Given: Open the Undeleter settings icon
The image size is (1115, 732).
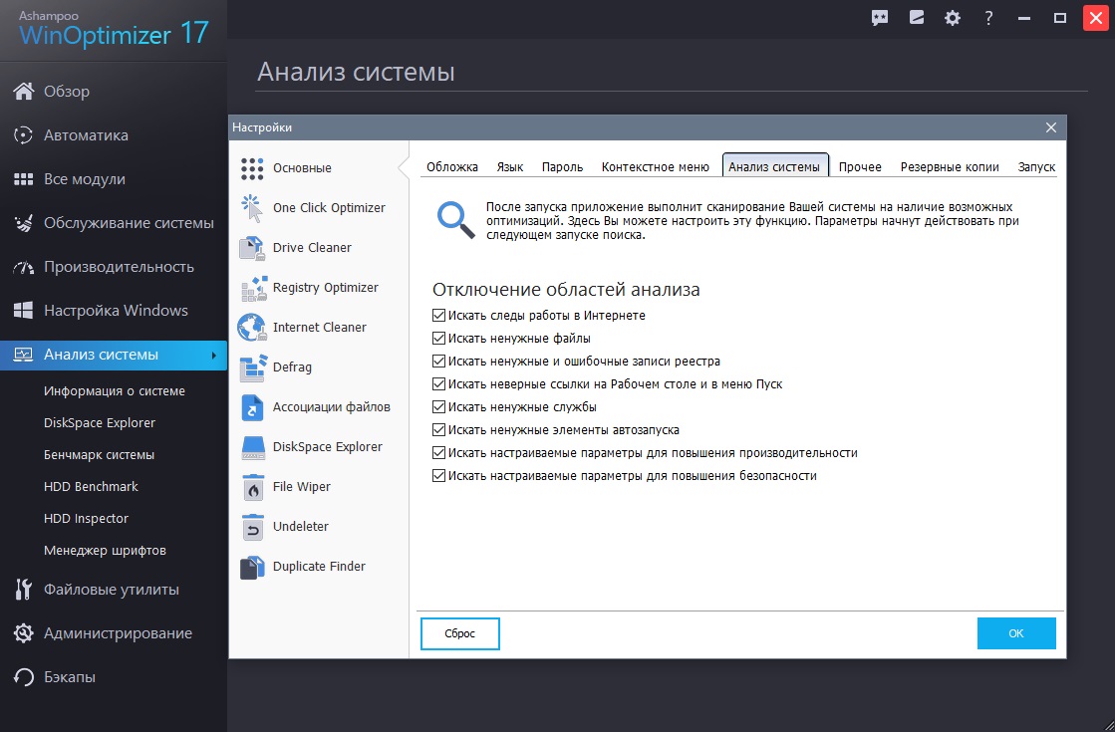Looking at the screenshot, I should click(x=253, y=527).
